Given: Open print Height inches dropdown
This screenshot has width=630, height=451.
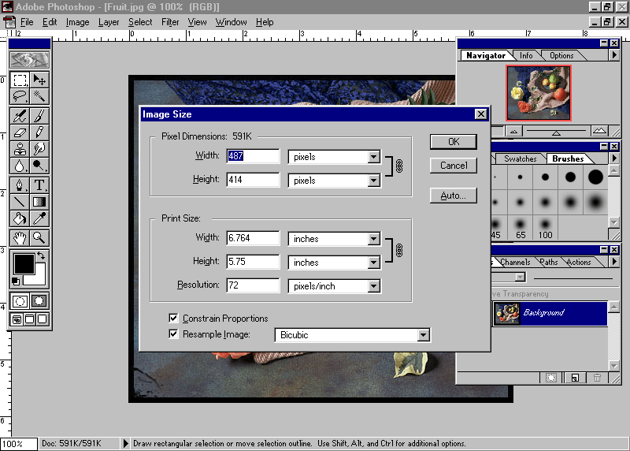Looking at the screenshot, I should coord(373,263).
